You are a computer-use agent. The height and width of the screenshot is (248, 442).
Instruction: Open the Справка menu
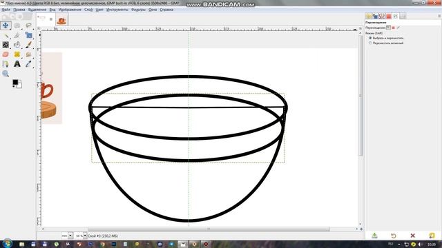(166, 10)
